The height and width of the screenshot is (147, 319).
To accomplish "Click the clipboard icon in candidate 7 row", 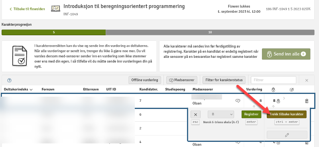I will (307, 101).
